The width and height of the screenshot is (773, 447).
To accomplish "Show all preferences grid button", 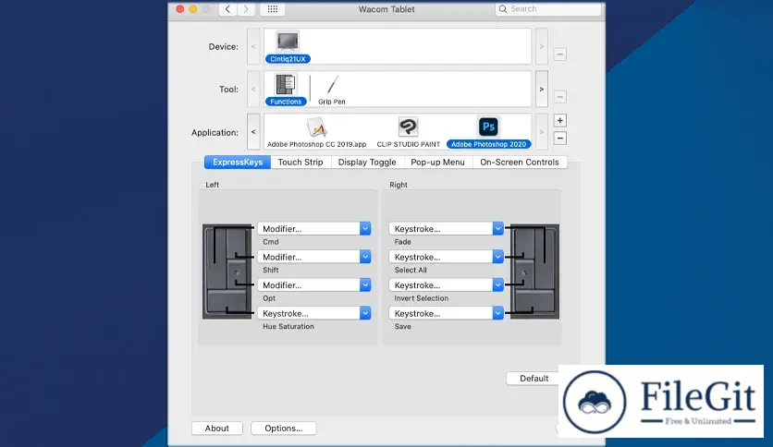I will click(x=273, y=9).
